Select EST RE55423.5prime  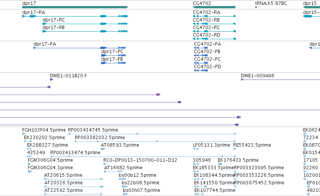point(252,145)
